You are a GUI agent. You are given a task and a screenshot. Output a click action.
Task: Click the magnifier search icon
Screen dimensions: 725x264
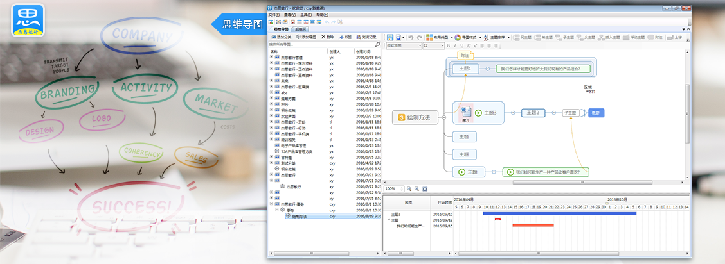click(378, 45)
